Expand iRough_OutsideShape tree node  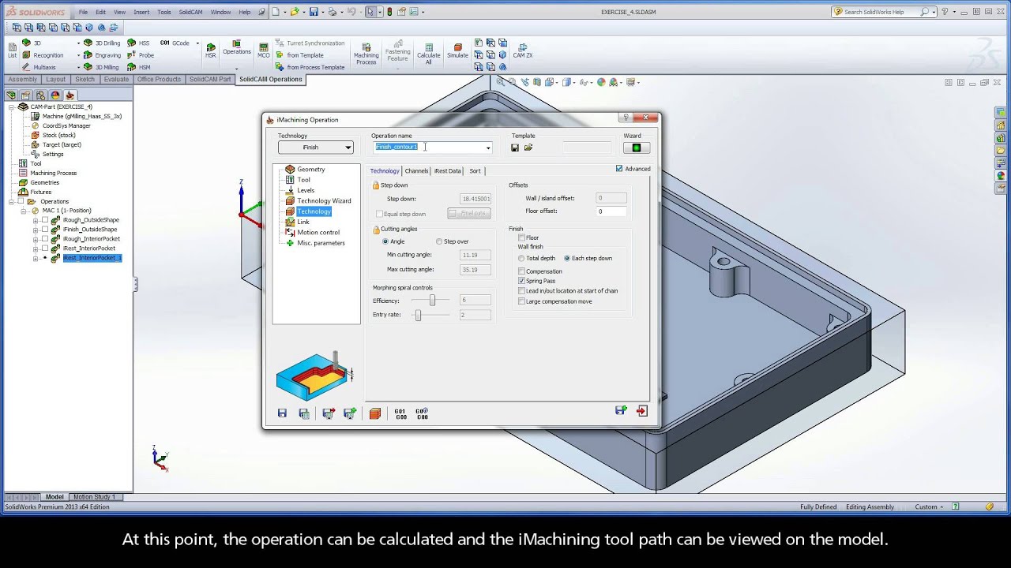tap(36, 220)
